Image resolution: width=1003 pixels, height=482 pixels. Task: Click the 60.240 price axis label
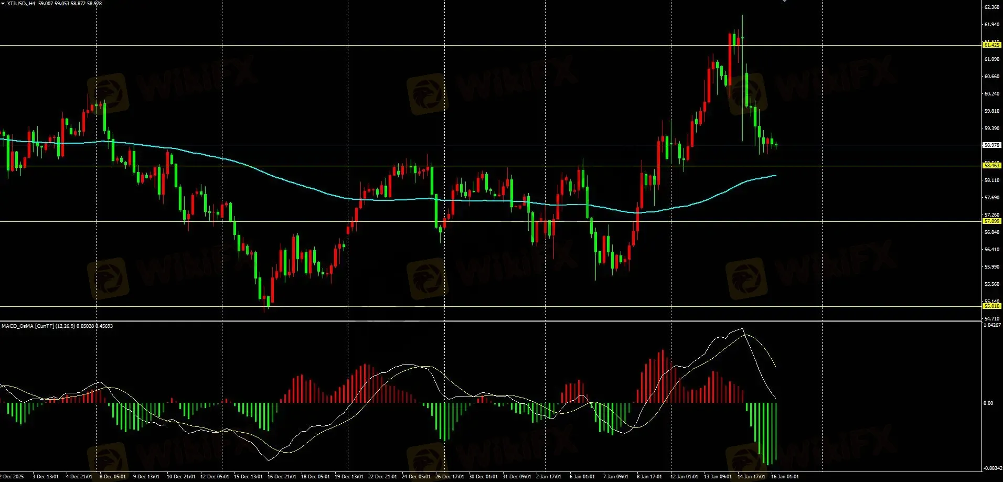point(992,94)
